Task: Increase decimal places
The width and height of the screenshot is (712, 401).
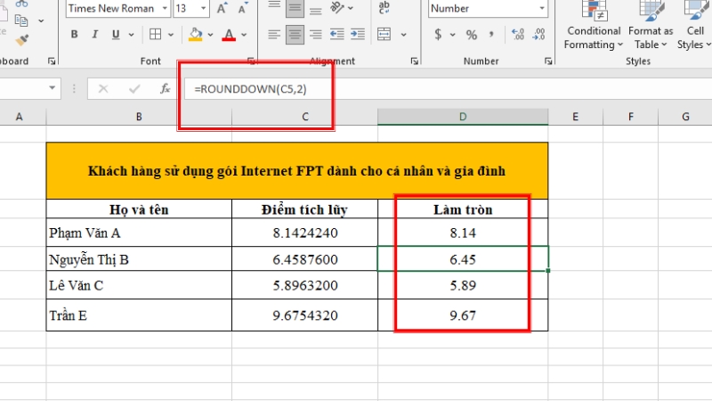Action: [518, 35]
